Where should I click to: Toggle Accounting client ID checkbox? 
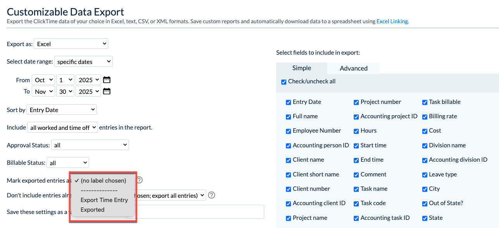point(289,204)
